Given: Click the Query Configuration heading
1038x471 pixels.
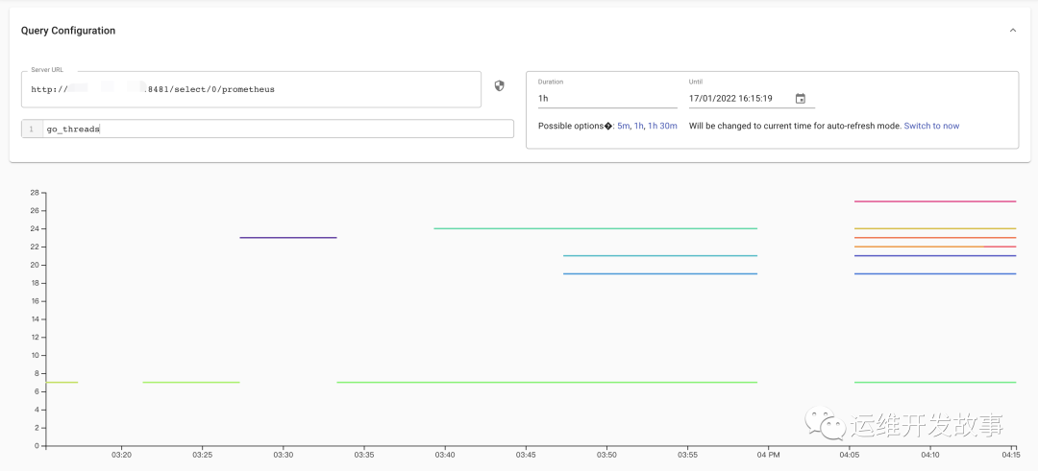Looking at the screenshot, I should point(68,31).
